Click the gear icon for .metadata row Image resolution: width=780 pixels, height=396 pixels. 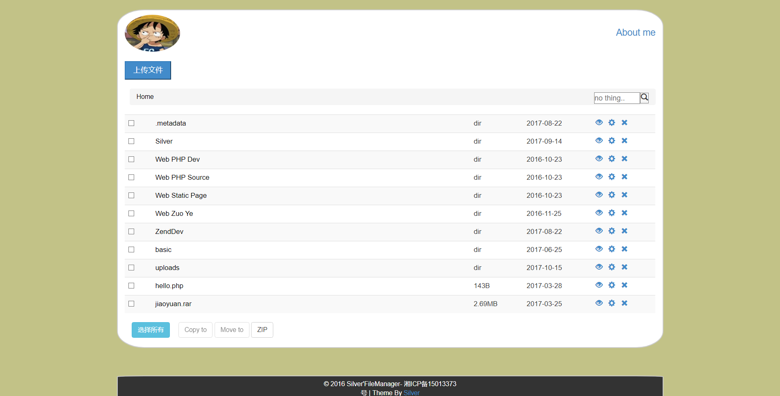click(612, 123)
